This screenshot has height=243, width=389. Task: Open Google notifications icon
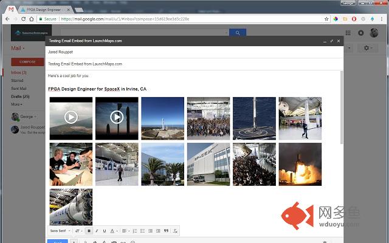point(360,33)
